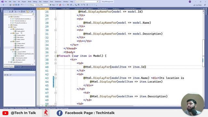208x117 pixels.
Task: Click the Login.cshtml file icon
Action: 16,31
